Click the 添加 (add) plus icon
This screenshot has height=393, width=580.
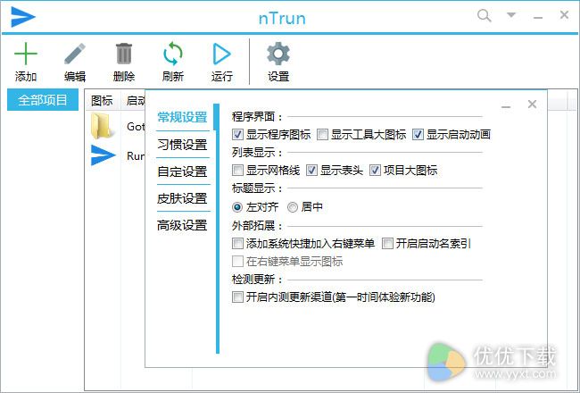click(x=26, y=54)
